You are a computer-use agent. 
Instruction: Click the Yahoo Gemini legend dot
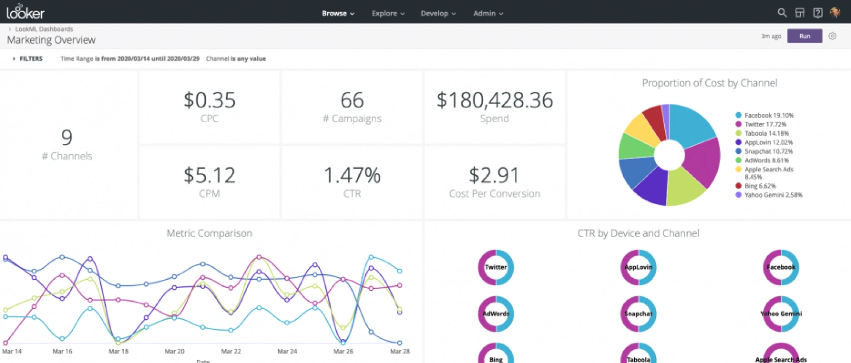click(x=739, y=195)
